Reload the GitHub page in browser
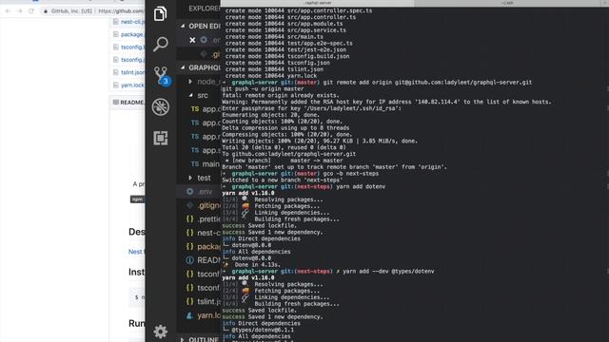Viewport: 609px width, 342px height. [x=31, y=10]
